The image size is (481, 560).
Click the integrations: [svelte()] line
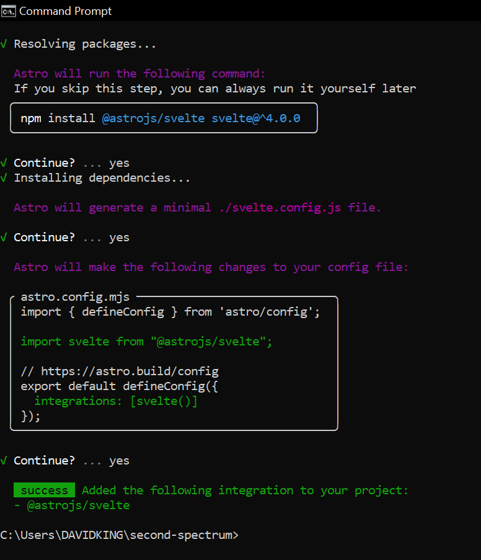[116, 401]
